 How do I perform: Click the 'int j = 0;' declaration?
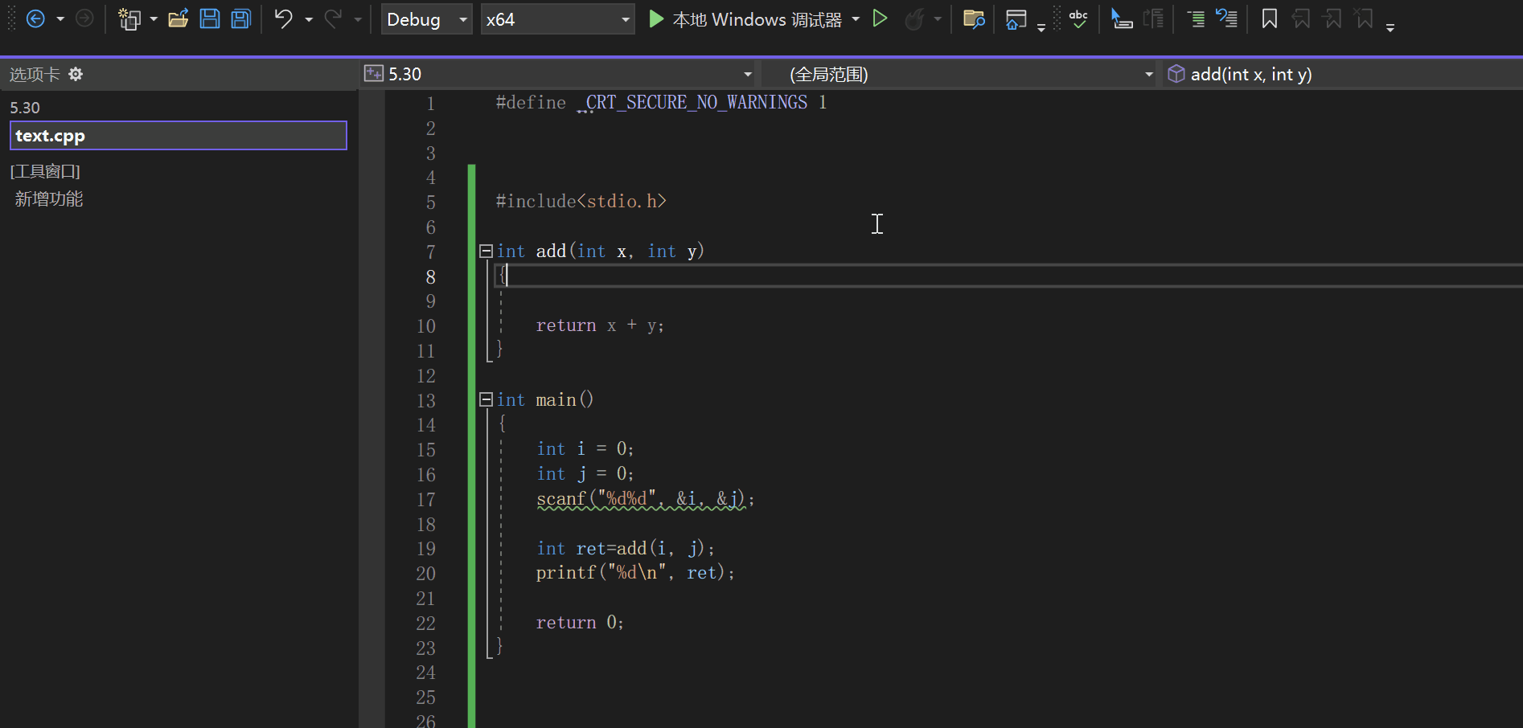click(585, 474)
